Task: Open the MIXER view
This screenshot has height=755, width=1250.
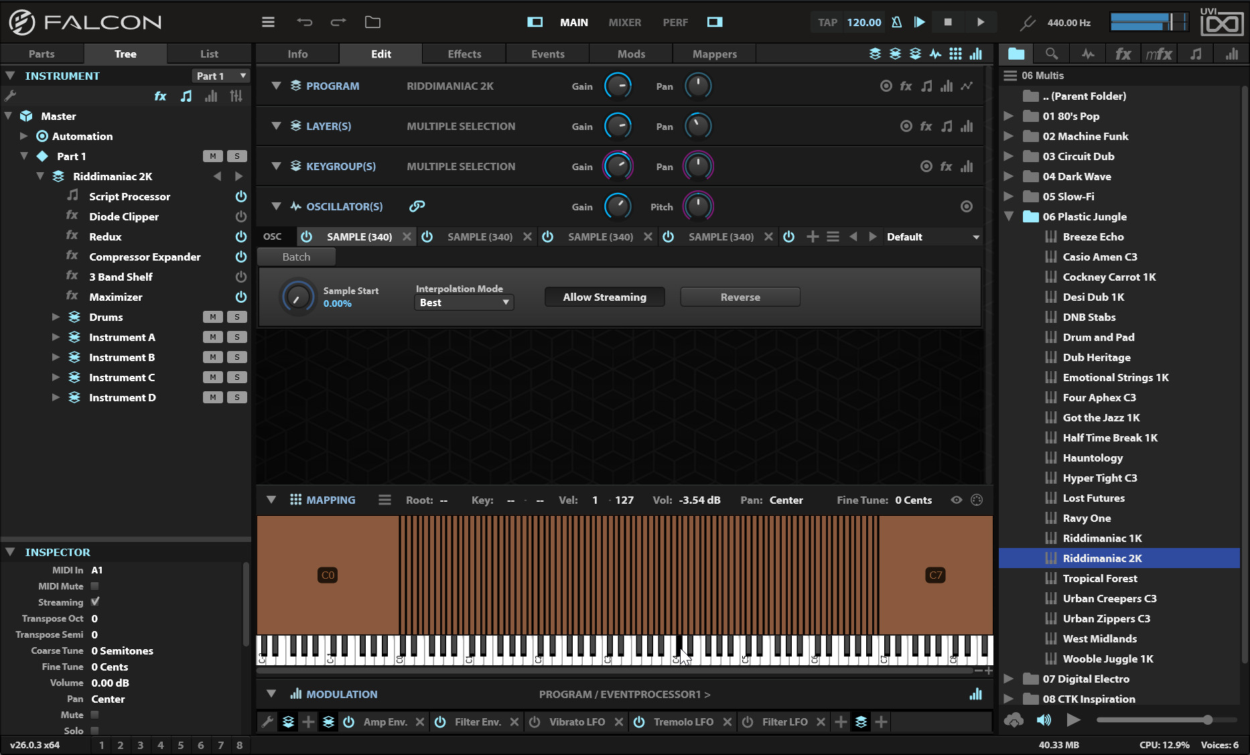Action: [624, 22]
